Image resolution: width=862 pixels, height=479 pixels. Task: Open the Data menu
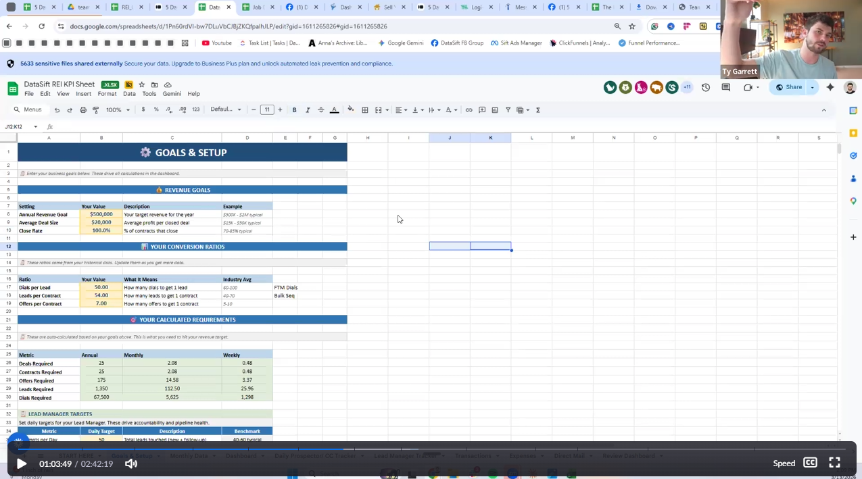pyautogui.click(x=129, y=94)
